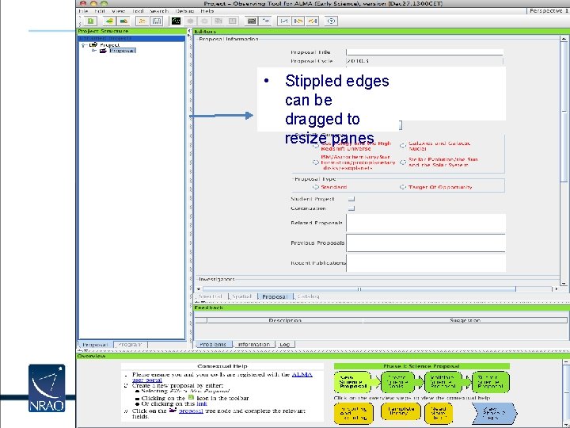The width and height of the screenshot is (570, 428).
Task: Click the floppy disk save toolbar icon
Action: pos(157,21)
